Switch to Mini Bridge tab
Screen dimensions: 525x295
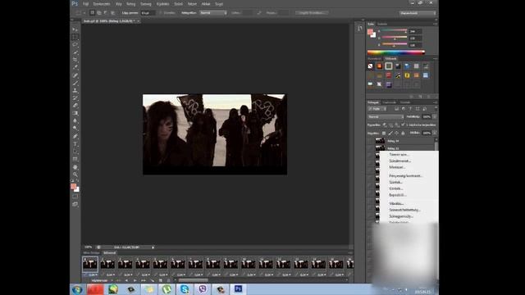coord(91,253)
